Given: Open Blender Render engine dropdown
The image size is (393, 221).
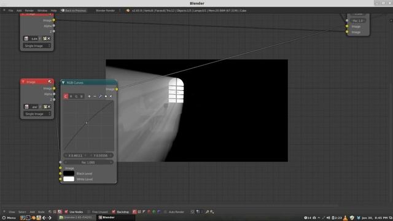Looking at the screenshot, I should (x=108, y=10).
